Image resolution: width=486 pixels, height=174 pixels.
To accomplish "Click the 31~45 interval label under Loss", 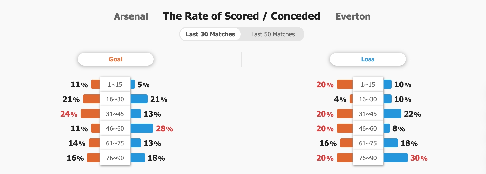I will click(368, 114).
